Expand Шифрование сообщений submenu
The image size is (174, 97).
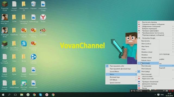coord(156,26)
